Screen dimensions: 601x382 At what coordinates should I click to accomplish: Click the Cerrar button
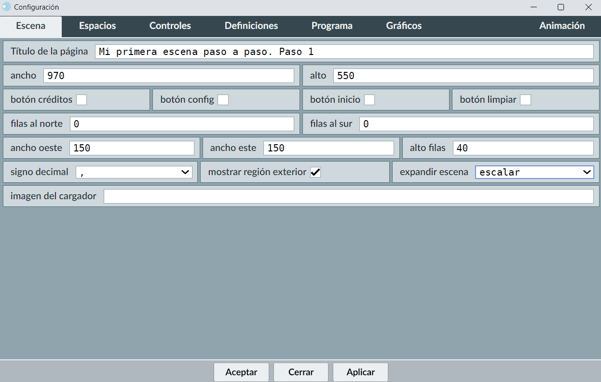point(301,372)
